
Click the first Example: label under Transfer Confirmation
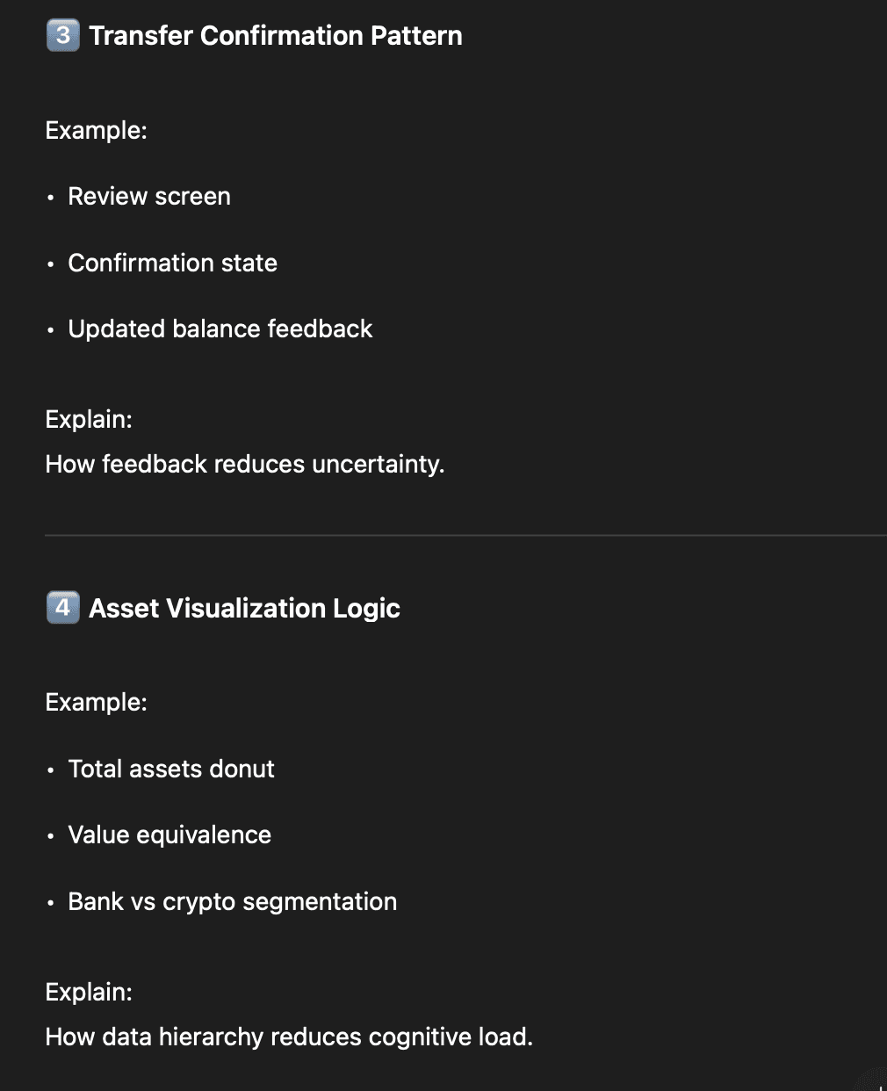coord(97,130)
